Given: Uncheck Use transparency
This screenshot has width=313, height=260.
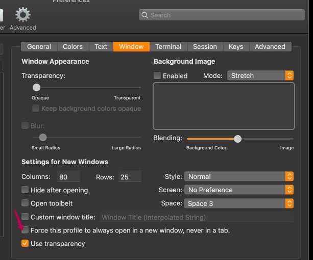Looking at the screenshot, I should click(x=25, y=243).
